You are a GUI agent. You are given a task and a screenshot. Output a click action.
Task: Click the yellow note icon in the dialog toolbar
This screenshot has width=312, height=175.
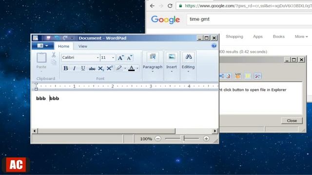[248, 76]
